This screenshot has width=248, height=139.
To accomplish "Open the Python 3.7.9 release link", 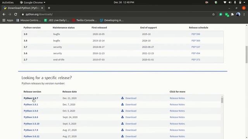I will pos(31,130).
